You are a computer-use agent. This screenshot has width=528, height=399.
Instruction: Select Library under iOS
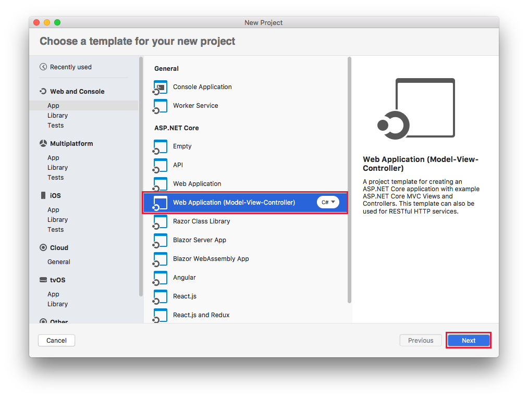tap(57, 219)
